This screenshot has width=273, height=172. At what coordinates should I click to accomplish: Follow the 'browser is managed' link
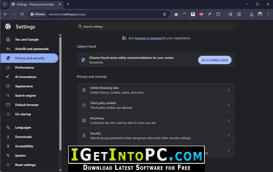(148, 38)
